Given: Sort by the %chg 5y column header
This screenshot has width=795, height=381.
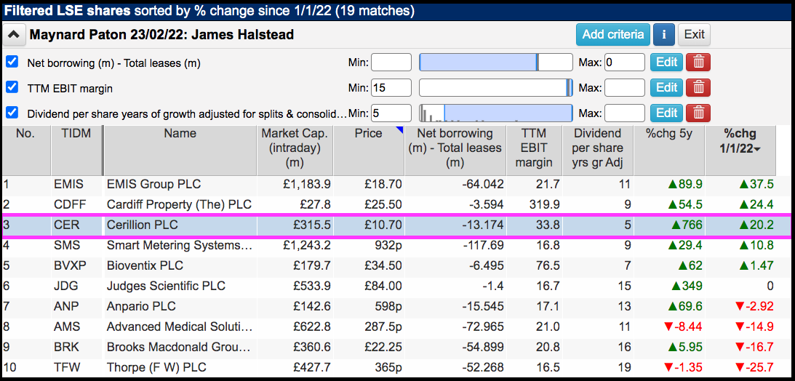Looking at the screenshot, I should point(669,151).
